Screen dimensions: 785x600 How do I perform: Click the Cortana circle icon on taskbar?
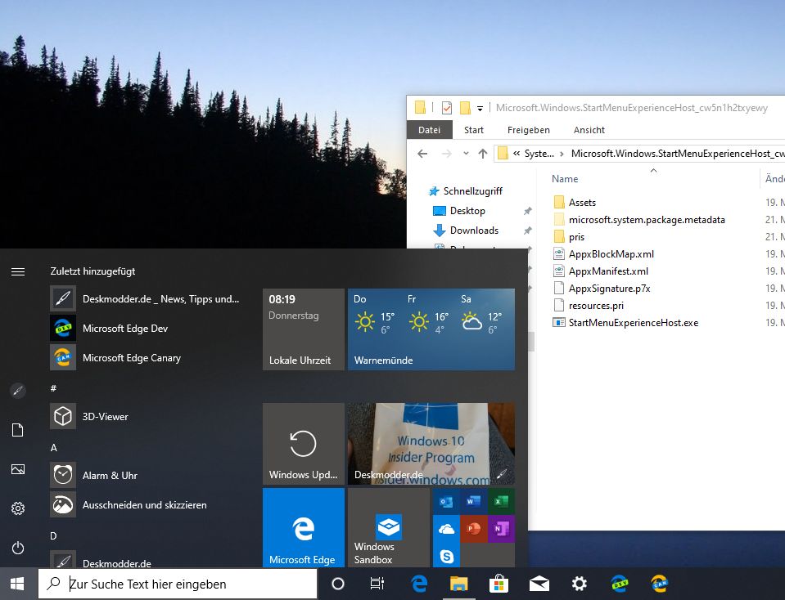click(x=338, y=584)
